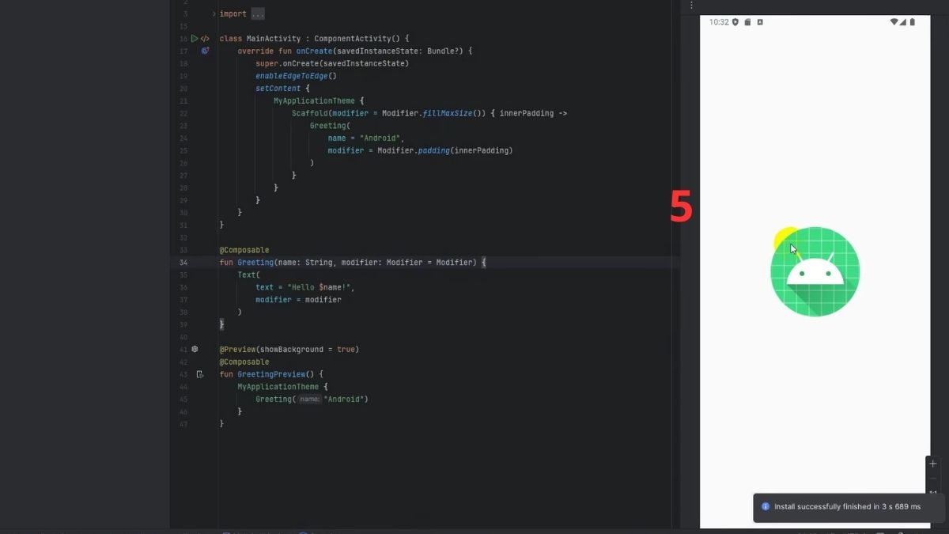Click the "Android" string on line 45
The width and height of the screenshot is (949, 534).
point(346,400)
